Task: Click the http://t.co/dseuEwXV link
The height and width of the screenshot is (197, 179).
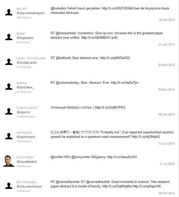Action: pos(122,157)
